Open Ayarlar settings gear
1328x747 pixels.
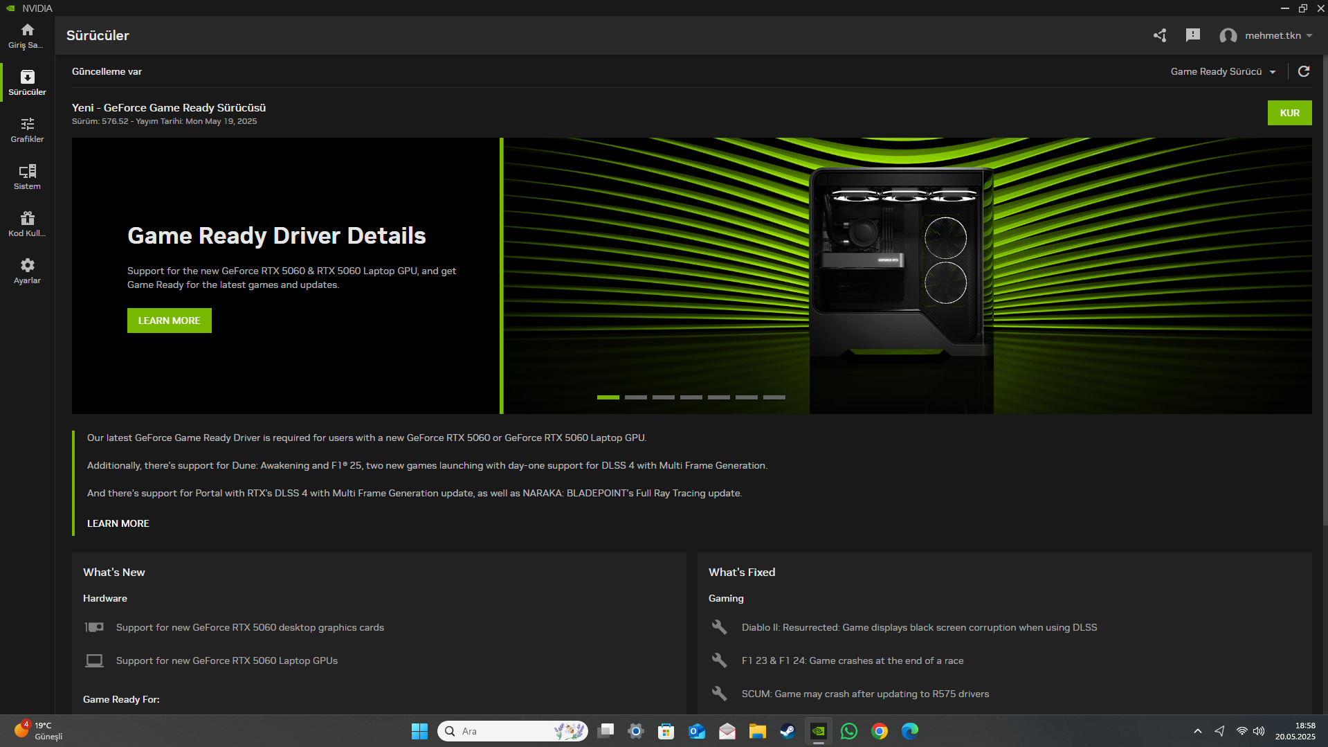(x=27, y=265)
